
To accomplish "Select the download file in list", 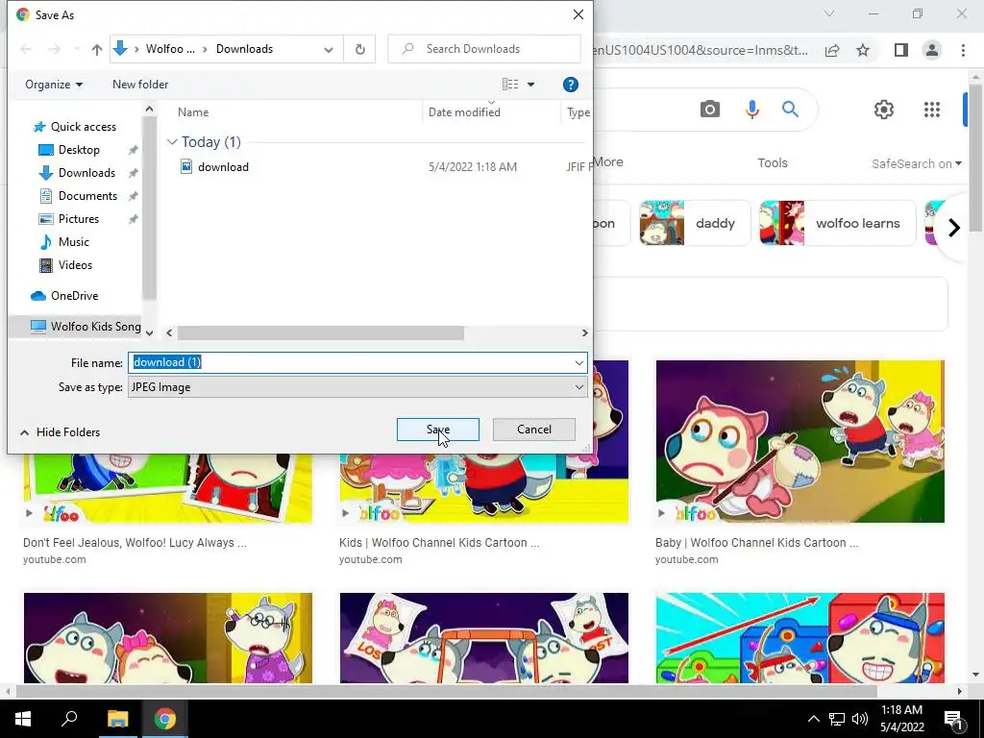I will 223,167.
